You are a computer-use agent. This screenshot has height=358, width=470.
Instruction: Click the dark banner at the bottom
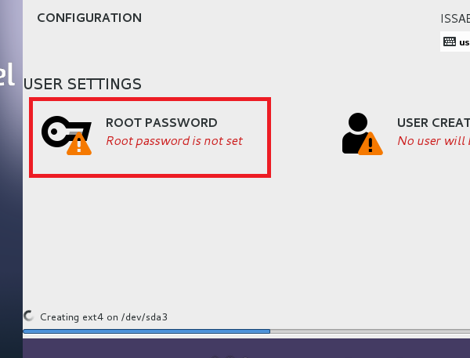[235, 349]
